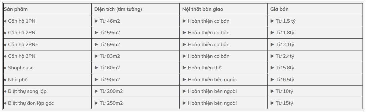
Task: Click the bullet beside "Shophouse"
Action: point(5,68)
